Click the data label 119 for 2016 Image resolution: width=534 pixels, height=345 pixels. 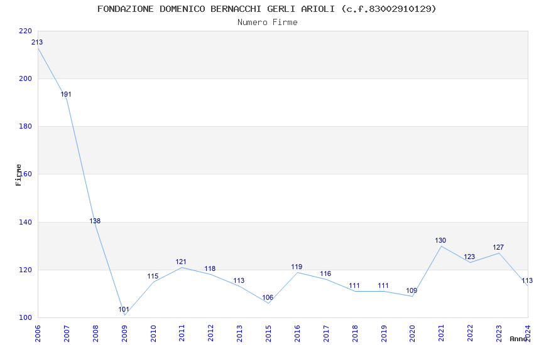pos(297,267)
